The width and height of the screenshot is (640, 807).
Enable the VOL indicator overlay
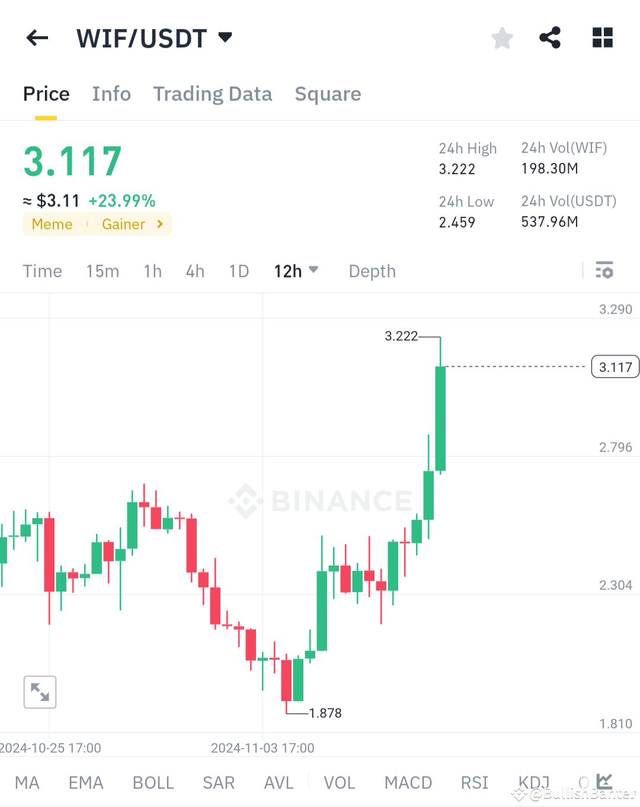coord(339,782)
